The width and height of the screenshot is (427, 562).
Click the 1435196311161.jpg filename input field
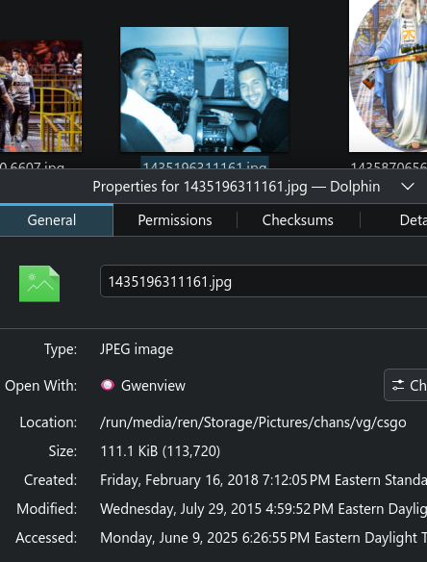click(x=264, y=281)
